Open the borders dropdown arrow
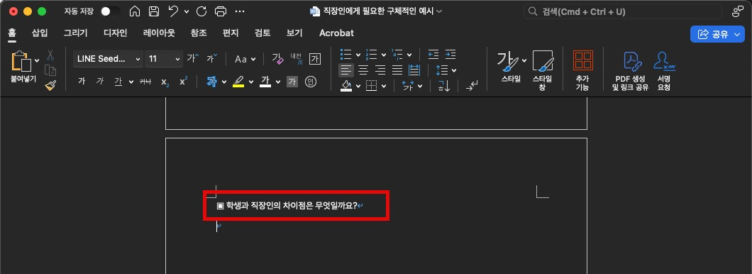Viewport: 752px width, 274px height. (384, 87)
